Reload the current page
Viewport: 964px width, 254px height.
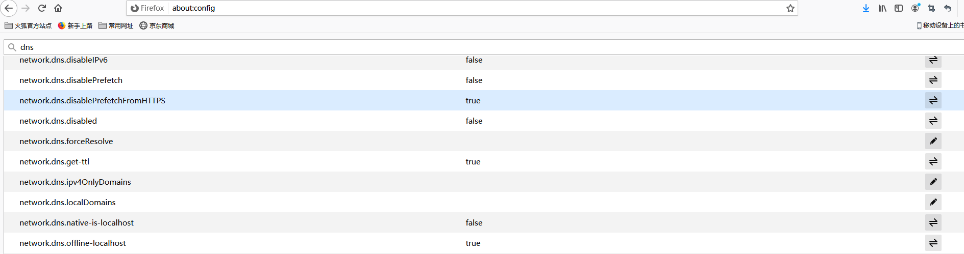[42, 8]
